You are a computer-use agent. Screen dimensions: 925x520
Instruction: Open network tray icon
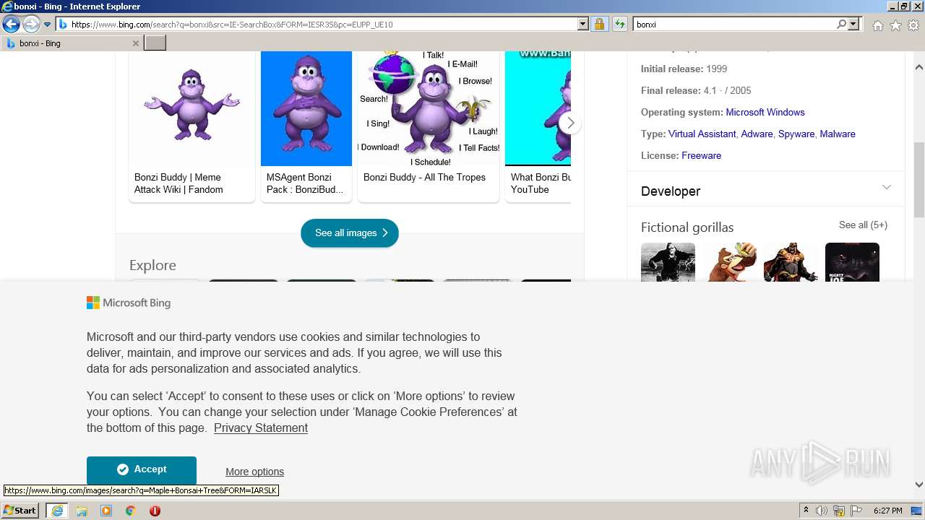click(x=839, y=511)
